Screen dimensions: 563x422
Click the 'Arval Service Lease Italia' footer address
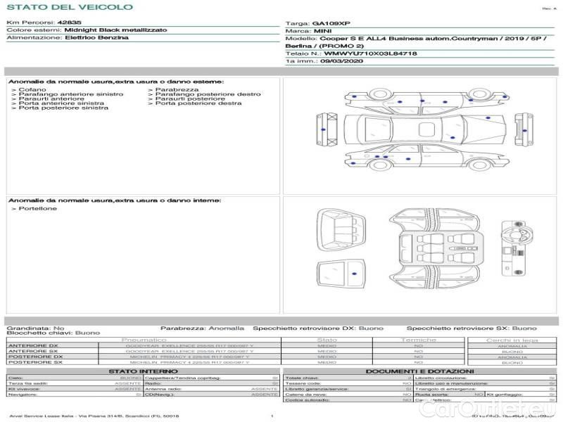[x=94, y=416]
